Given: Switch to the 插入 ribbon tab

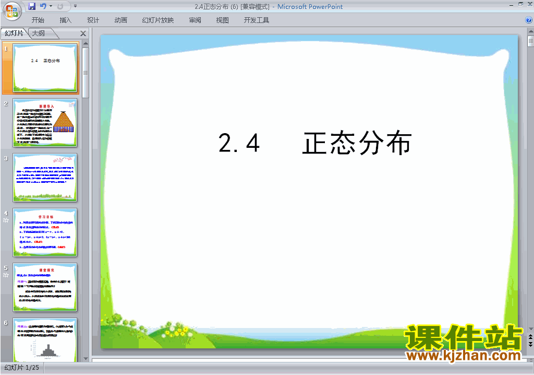Looking at the screenshot, I should click(x=65, y=20).
